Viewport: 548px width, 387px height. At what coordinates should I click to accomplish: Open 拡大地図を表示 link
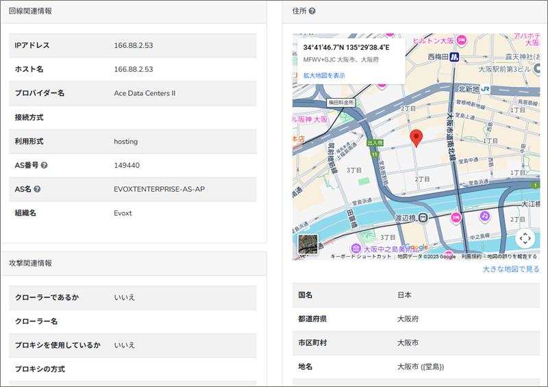[x=324, y=75]
